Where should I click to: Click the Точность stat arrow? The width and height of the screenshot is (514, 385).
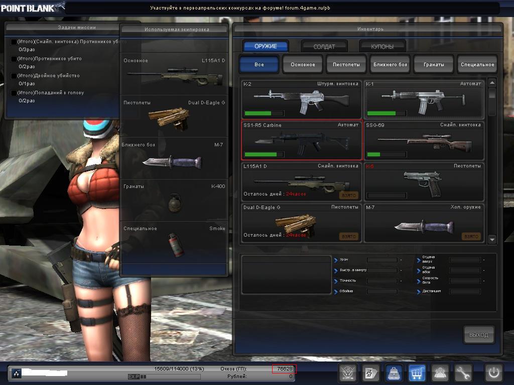336,281
